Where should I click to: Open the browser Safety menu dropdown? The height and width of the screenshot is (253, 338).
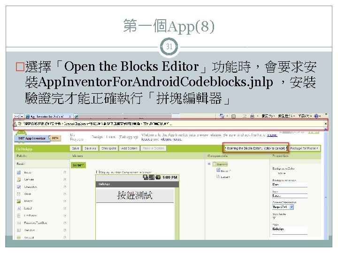[286, 116]
